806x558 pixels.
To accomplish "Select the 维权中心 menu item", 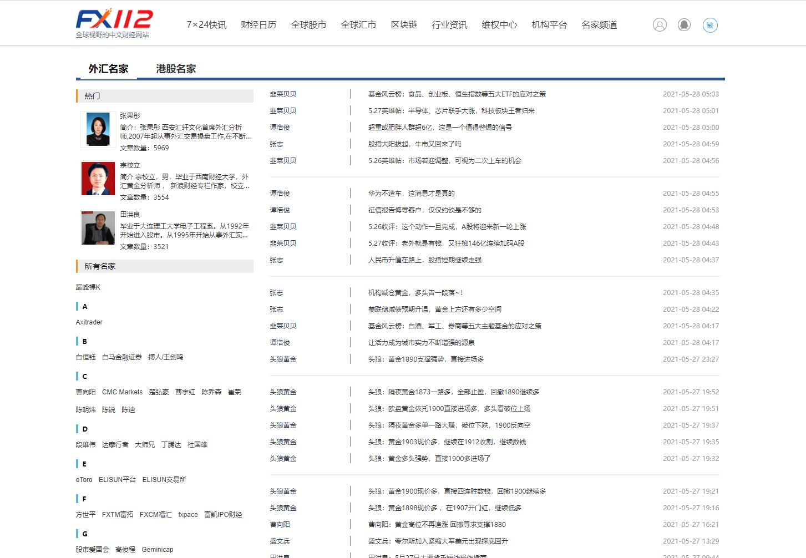I will pos(499,25).
